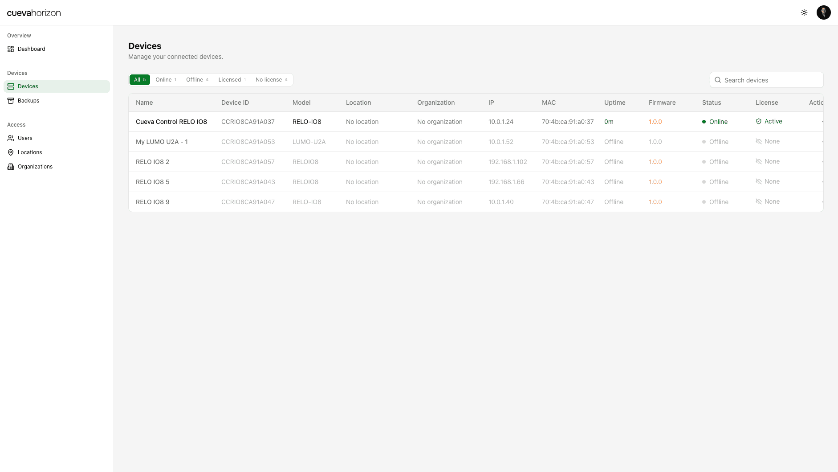Select the No license filter tab
The width and height of the screenshot is (838, 472).
(272, 80)
